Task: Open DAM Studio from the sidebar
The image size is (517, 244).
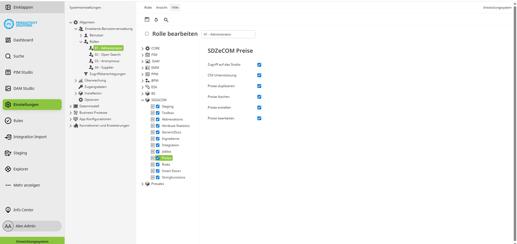Action: (24, 88)
